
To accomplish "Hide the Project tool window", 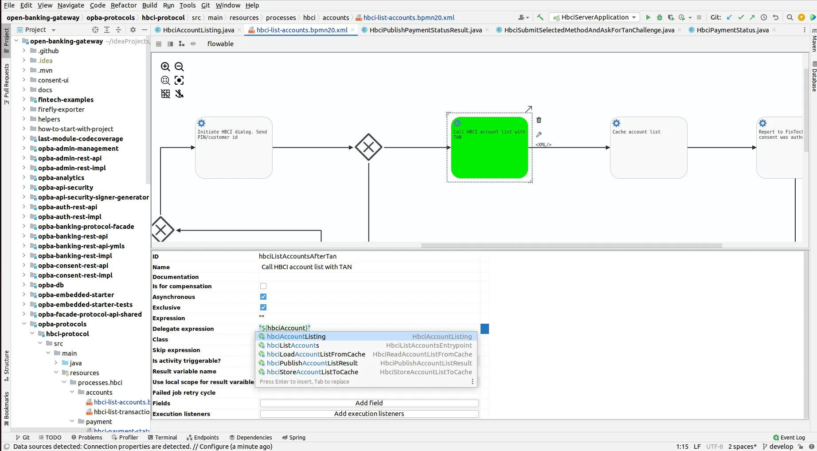I will click(x=144, y=30).
